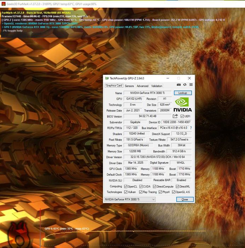Open the Advanced tab

(142, 86)
